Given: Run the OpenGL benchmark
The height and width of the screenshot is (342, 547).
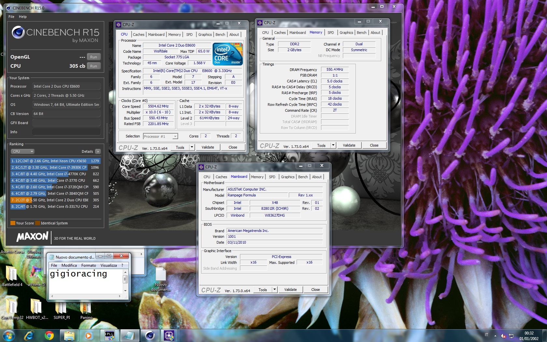Looking at the screenshot, I should coord(93,57).
